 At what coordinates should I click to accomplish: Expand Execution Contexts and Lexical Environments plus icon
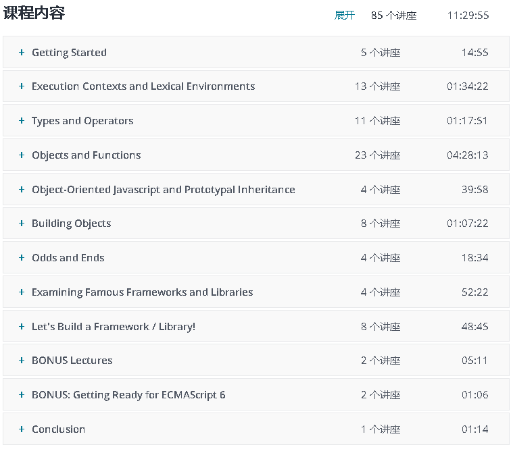(x=22, y=86)
